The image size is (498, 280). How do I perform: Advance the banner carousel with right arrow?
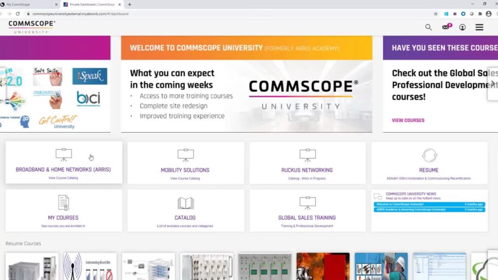[493, 84]
